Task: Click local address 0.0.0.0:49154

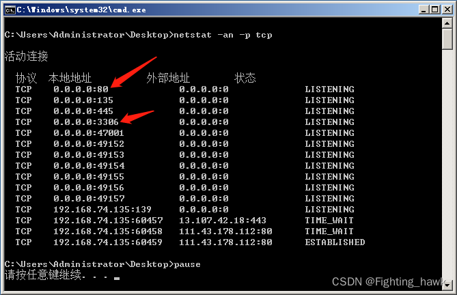Action: (x=89, y=166)
